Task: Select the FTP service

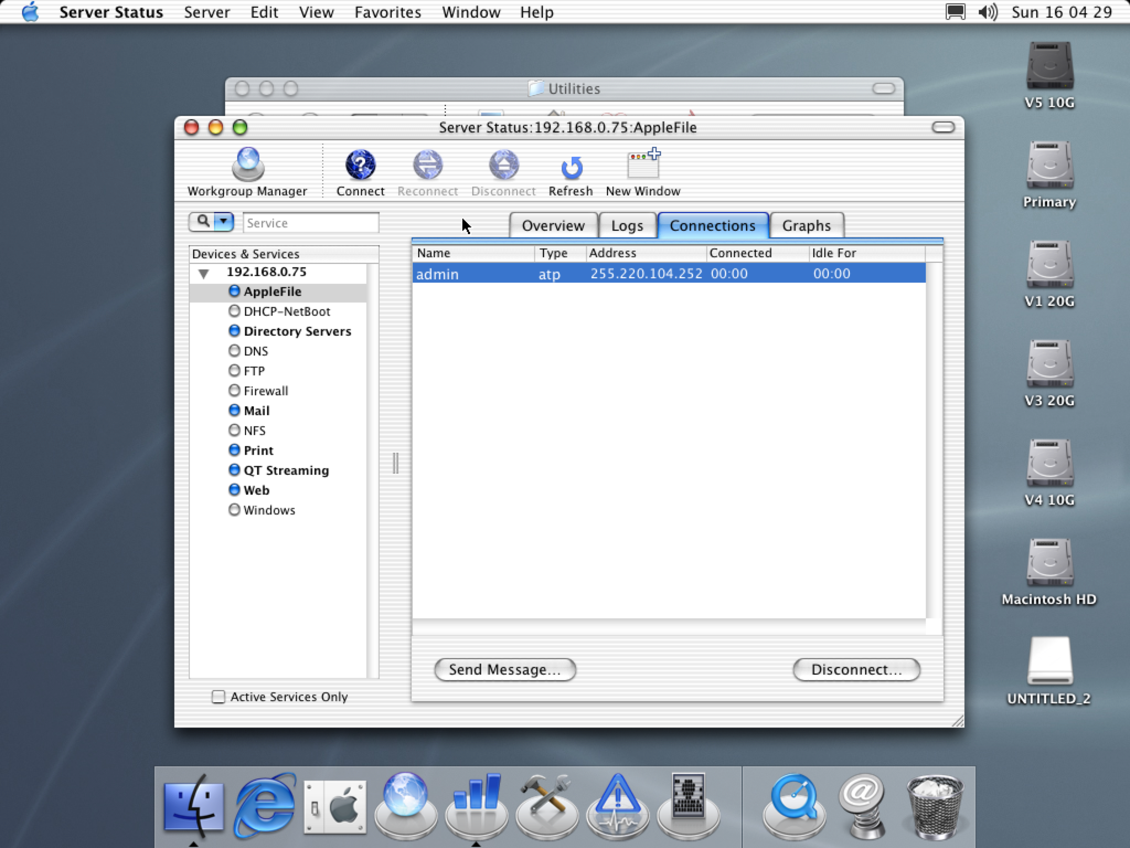Action: 278,371
